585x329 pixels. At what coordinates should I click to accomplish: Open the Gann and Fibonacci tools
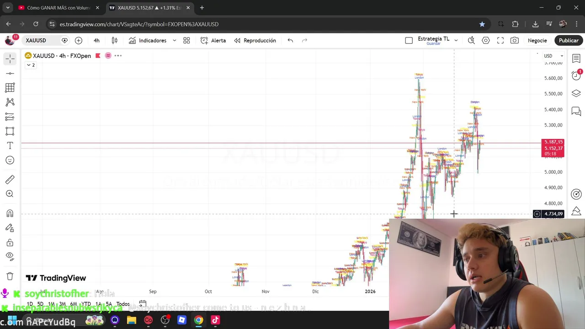10,88
